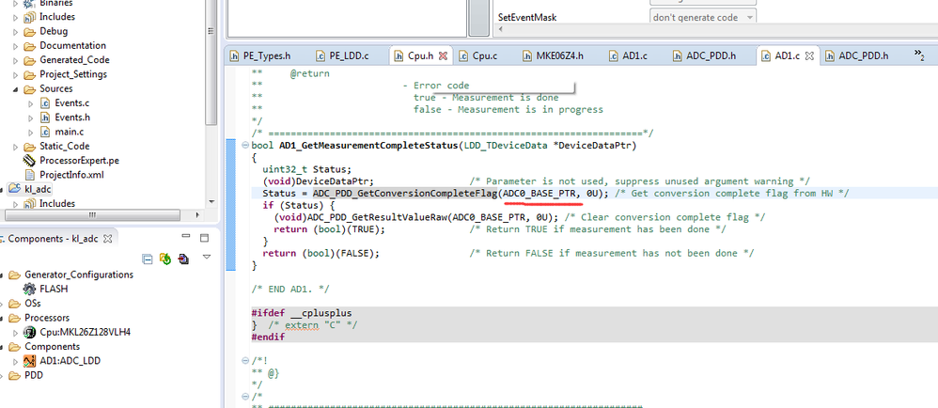Viewport: 938px width, 408px height.
Task: Click ADC_PDD_GetResultValueRaw call in code
Action: [377, 217]
